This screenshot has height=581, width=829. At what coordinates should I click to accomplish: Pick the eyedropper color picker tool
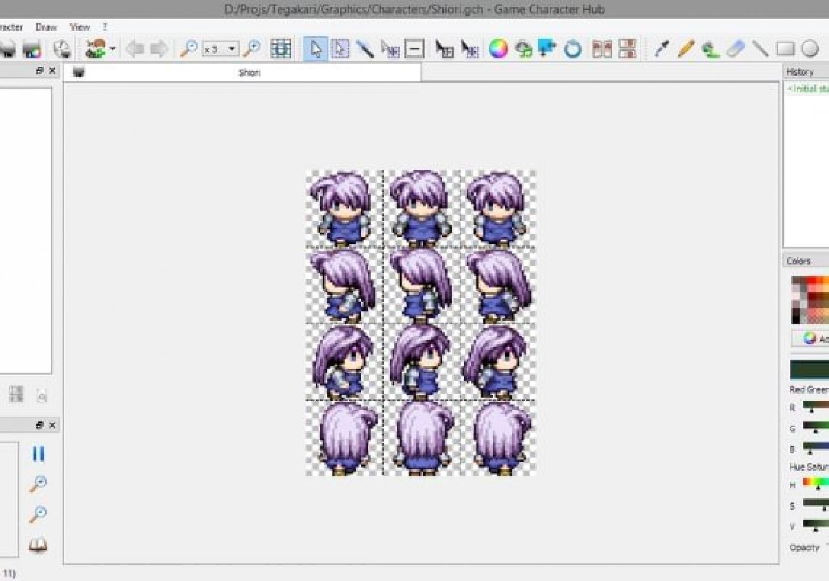click(x=661, y=49)
